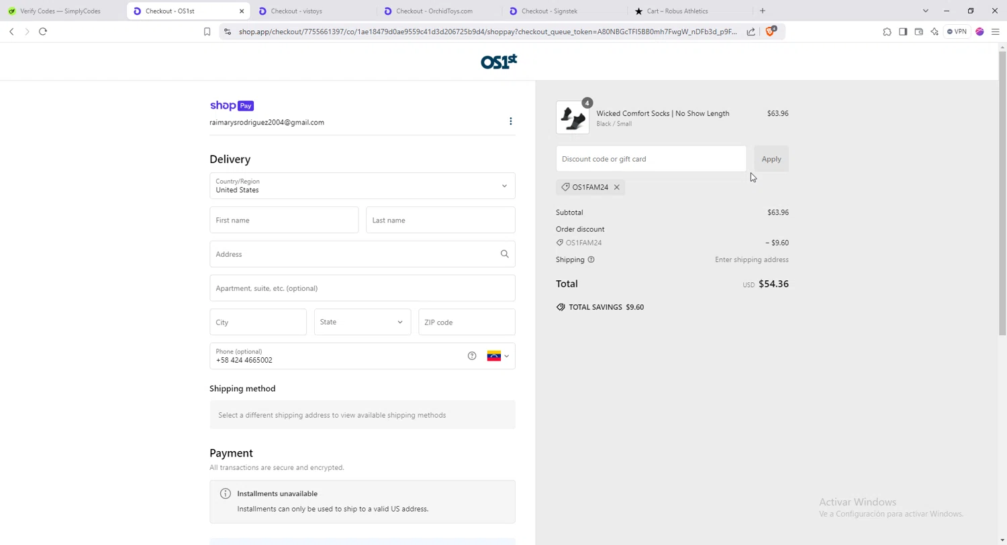The width and height of the screenshot is (1007, 545).
Task: Open browser extensions menu
Action: pos(887,32)
